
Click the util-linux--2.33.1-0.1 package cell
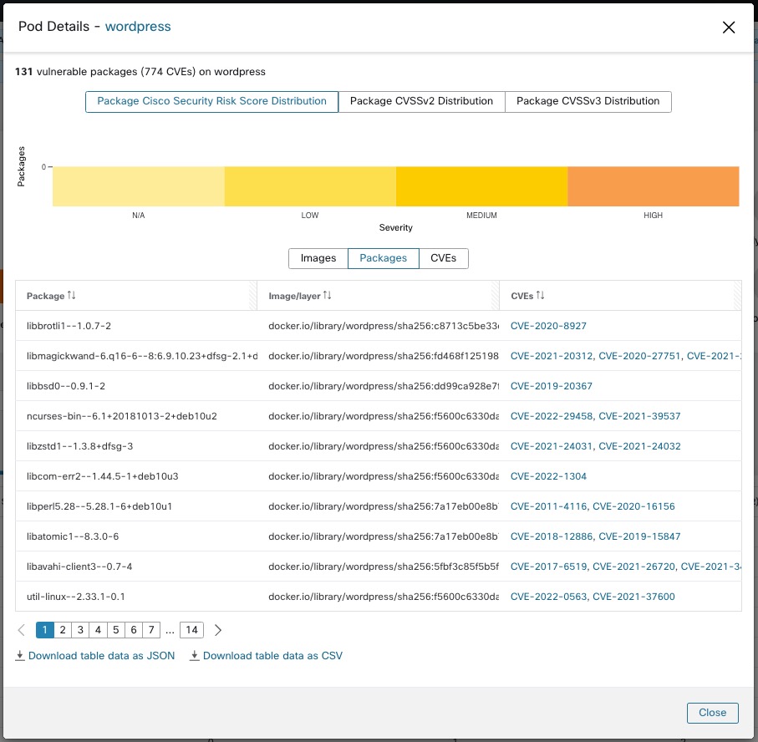(x=136, y=597)
